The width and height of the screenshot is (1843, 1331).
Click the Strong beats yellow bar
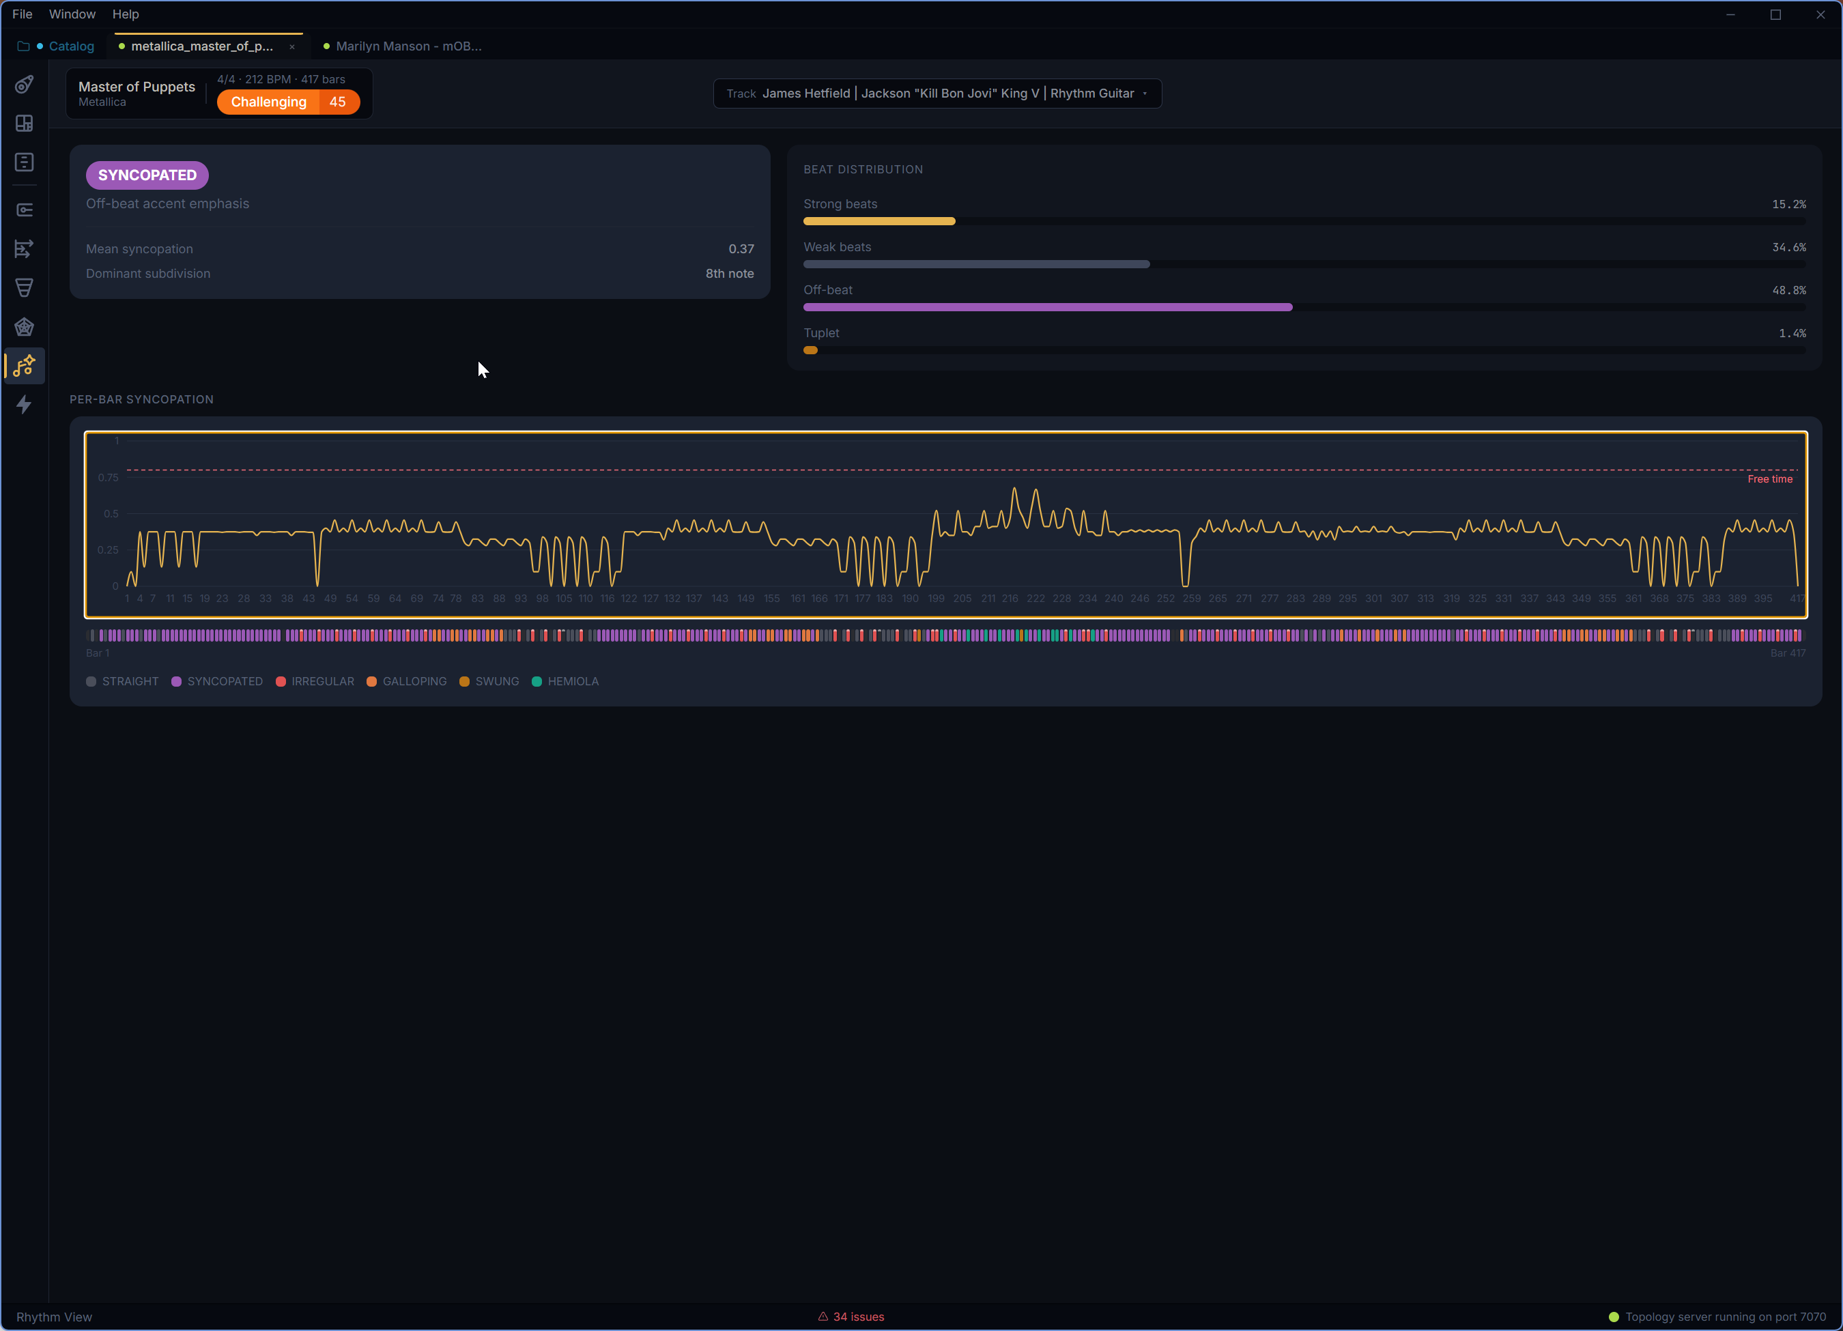879,221
